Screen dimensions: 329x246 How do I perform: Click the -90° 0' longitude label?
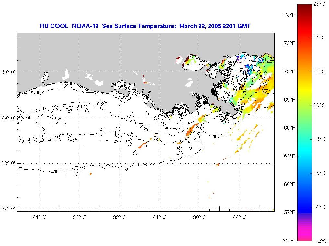199,218
